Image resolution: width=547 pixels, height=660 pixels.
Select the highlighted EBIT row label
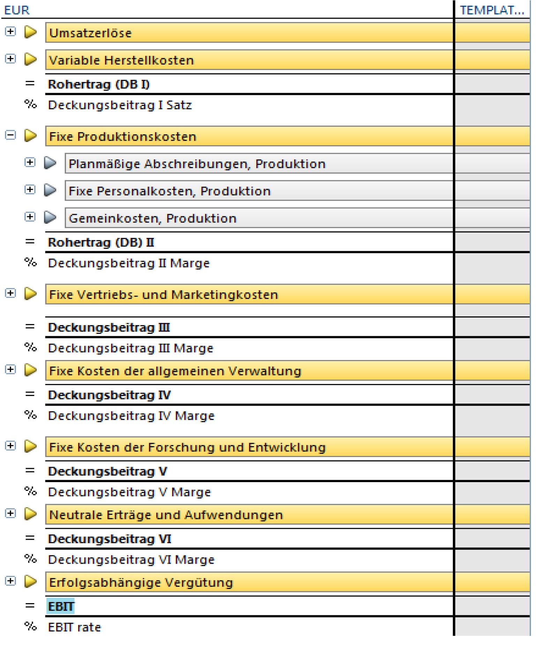[x=61, y=607]
